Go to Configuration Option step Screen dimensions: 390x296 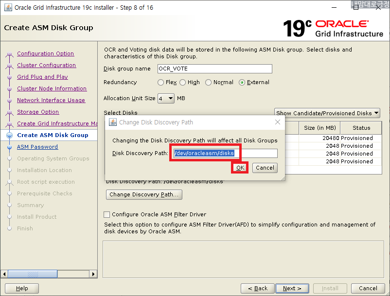pos(46,53)
